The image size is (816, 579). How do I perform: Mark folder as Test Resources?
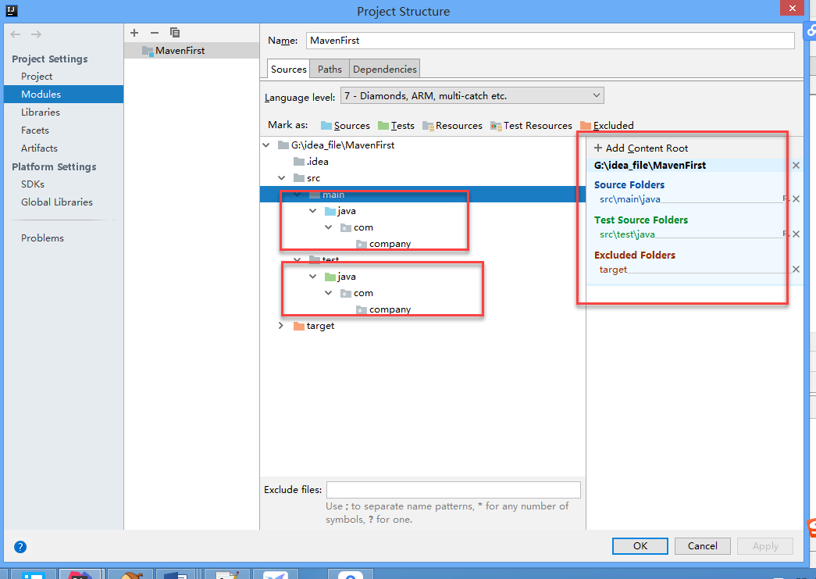click(x=531, y=126)
